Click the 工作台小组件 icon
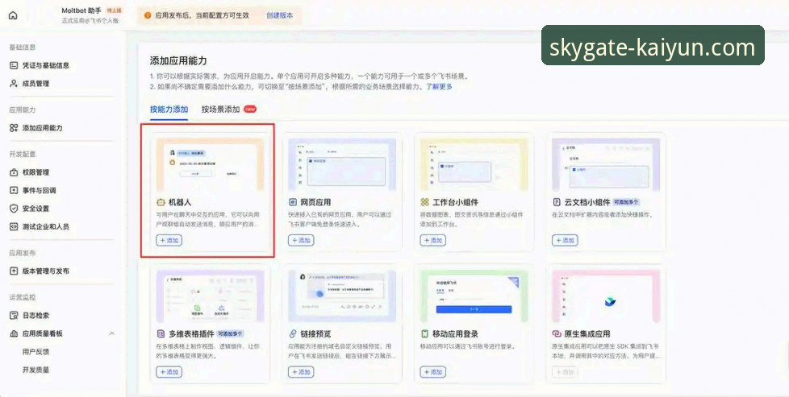Image resolution: width=789 pixels, height=397 pixels. click(x=424, y=202)
